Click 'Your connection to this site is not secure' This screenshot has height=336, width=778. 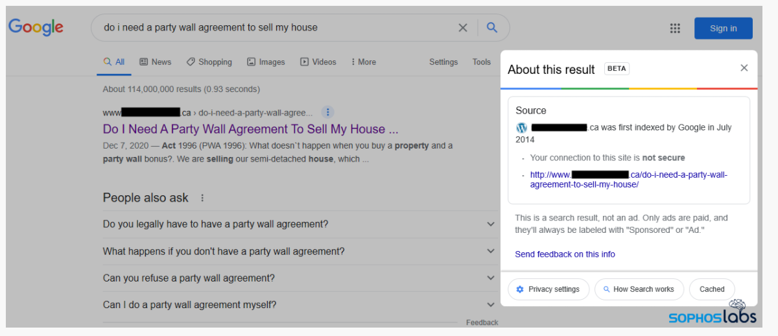(607, 158)
